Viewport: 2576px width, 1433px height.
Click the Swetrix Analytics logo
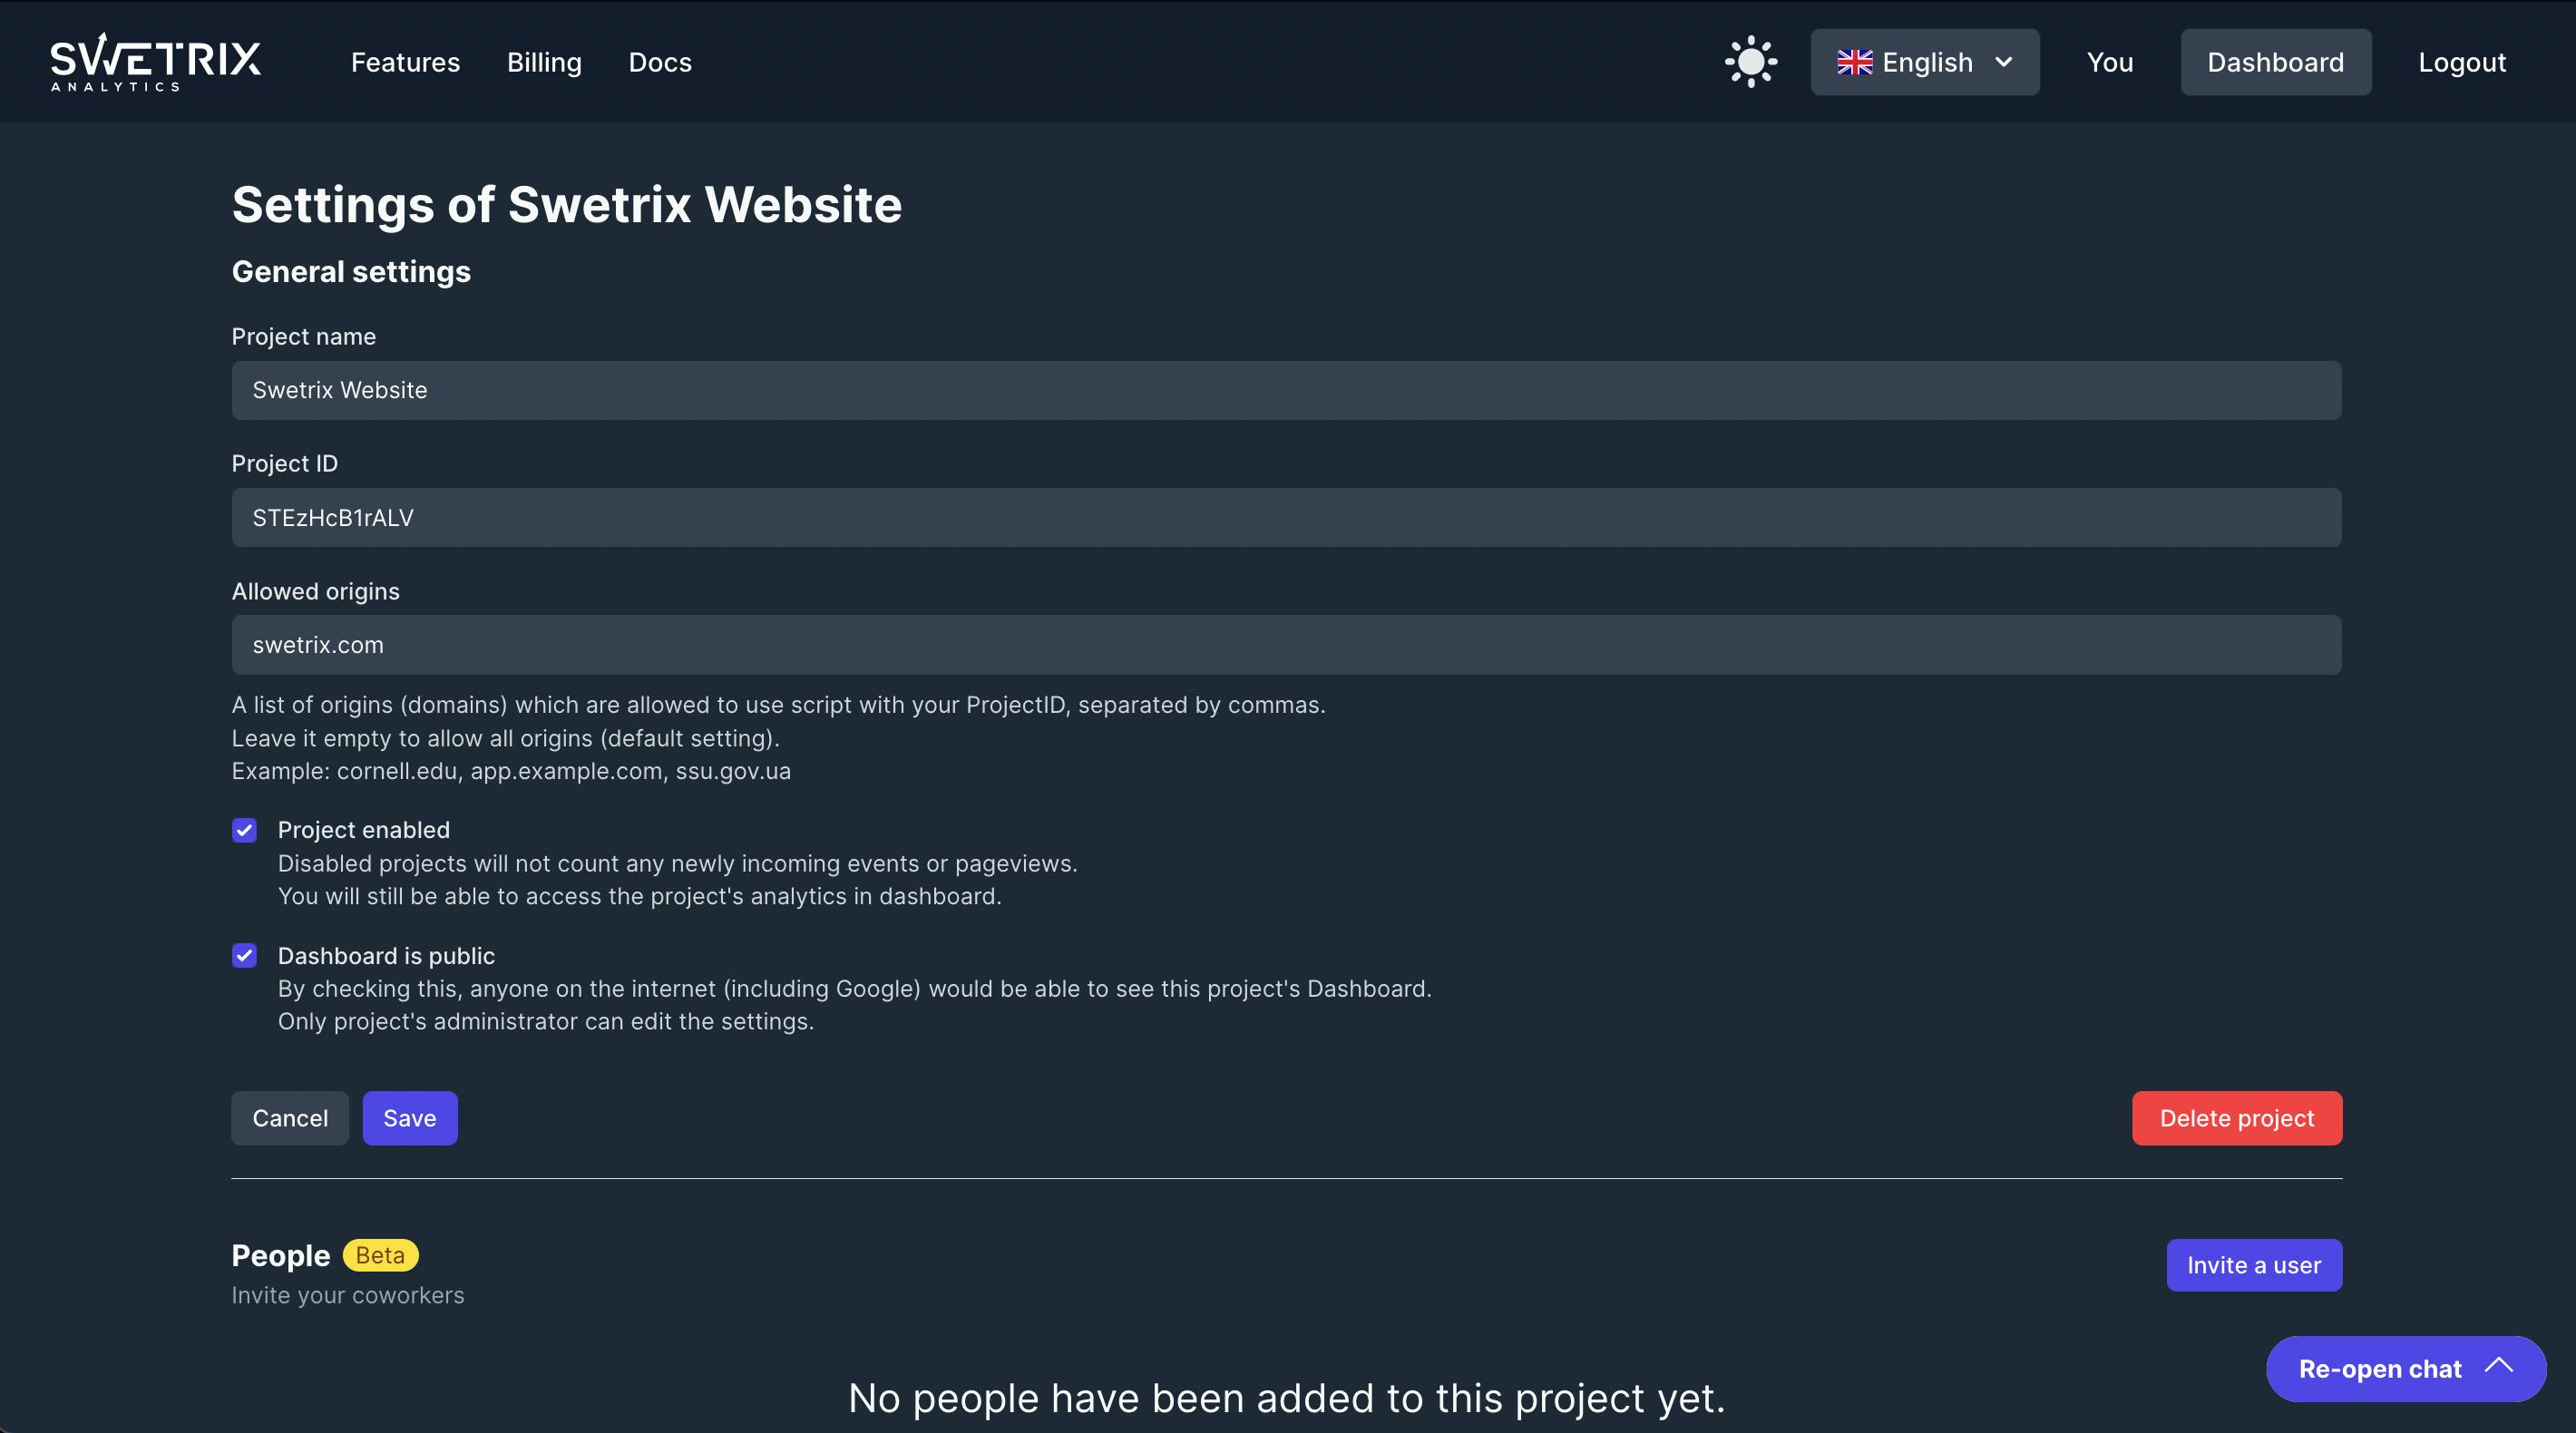156,62
